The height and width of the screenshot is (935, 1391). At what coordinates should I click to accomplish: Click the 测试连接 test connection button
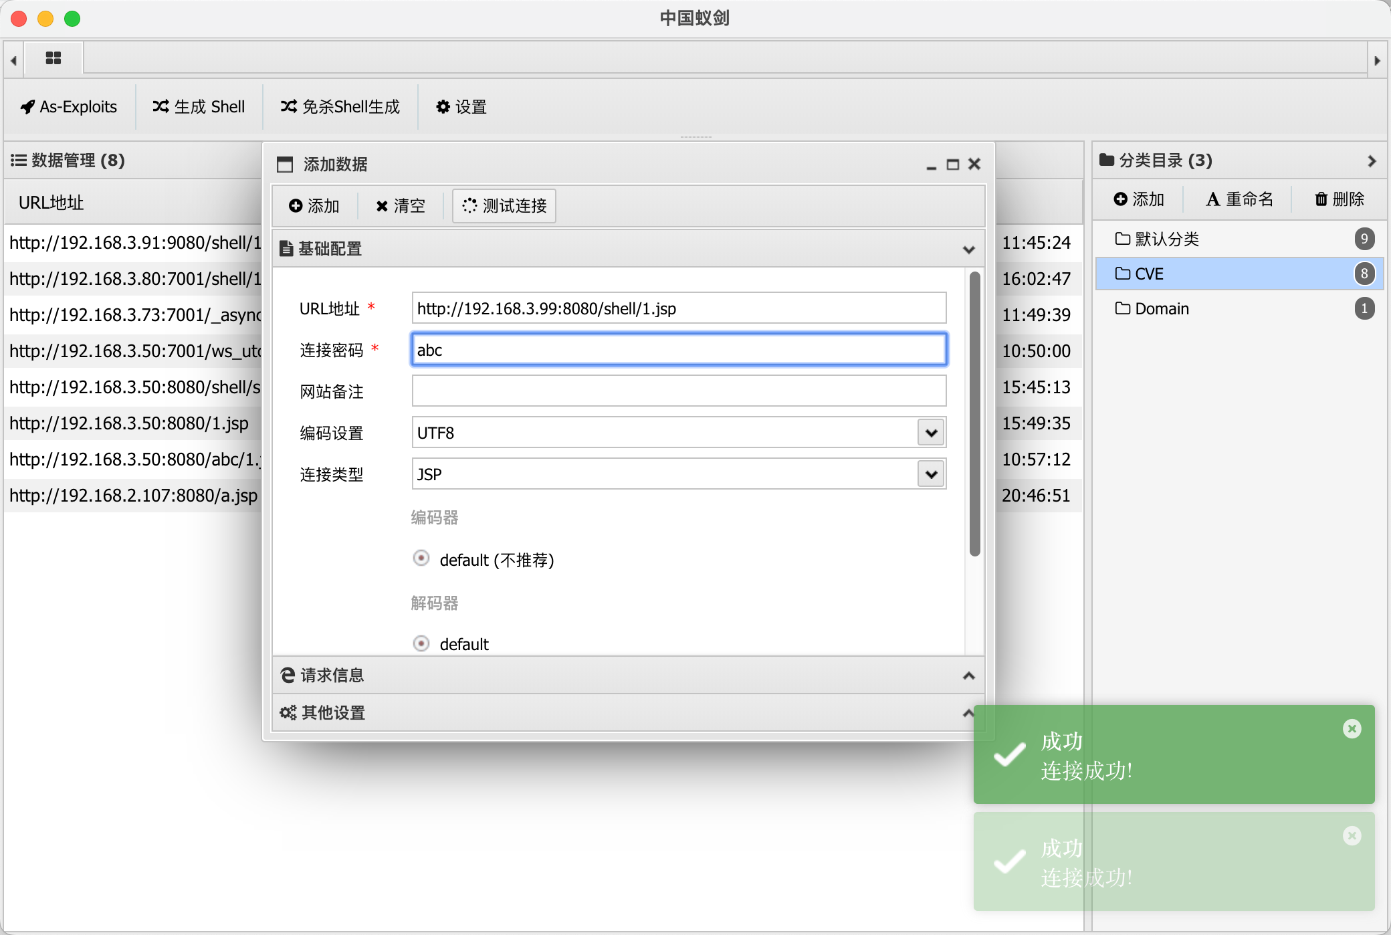pyautogui.click(x=504, y=206)
